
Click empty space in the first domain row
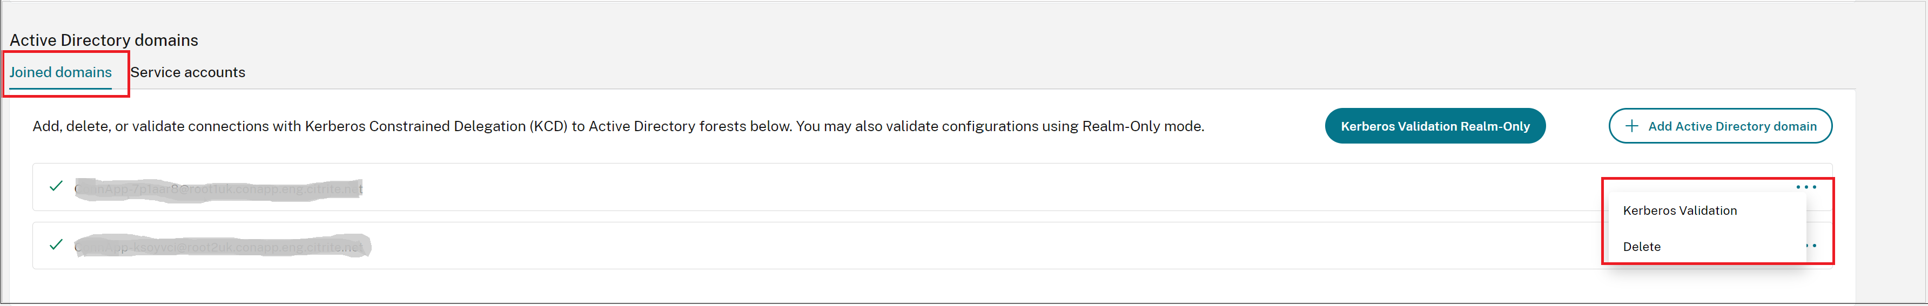tap(898, 187)
